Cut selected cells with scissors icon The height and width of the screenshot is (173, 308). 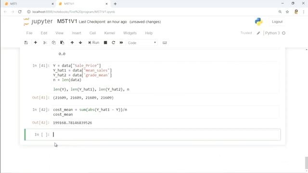click(x=45, y=43)
